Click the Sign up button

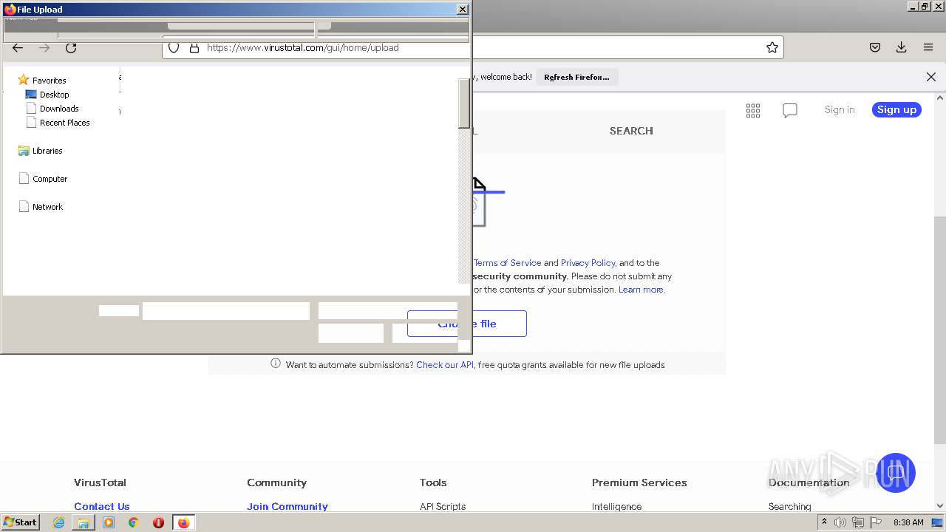click(x=896, y=109)
